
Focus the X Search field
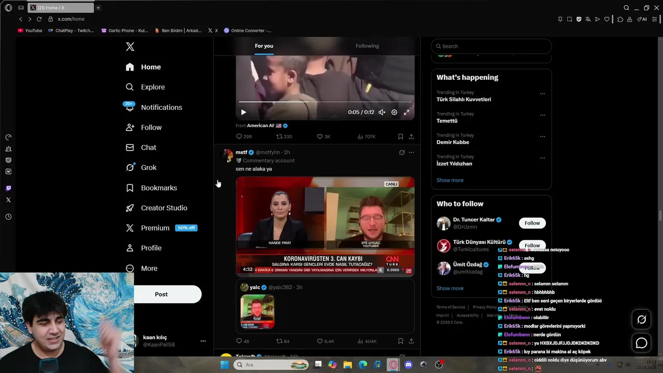click(491, 46)
